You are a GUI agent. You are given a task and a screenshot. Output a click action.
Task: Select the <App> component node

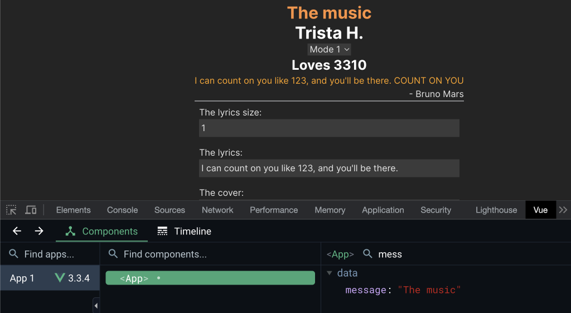point(210,278)
